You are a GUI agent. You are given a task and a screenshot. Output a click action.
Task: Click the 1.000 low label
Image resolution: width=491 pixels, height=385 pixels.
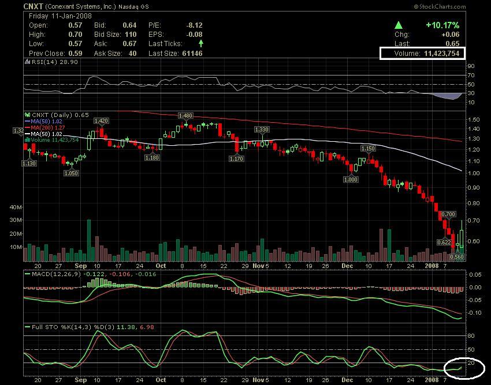[351, 179]
